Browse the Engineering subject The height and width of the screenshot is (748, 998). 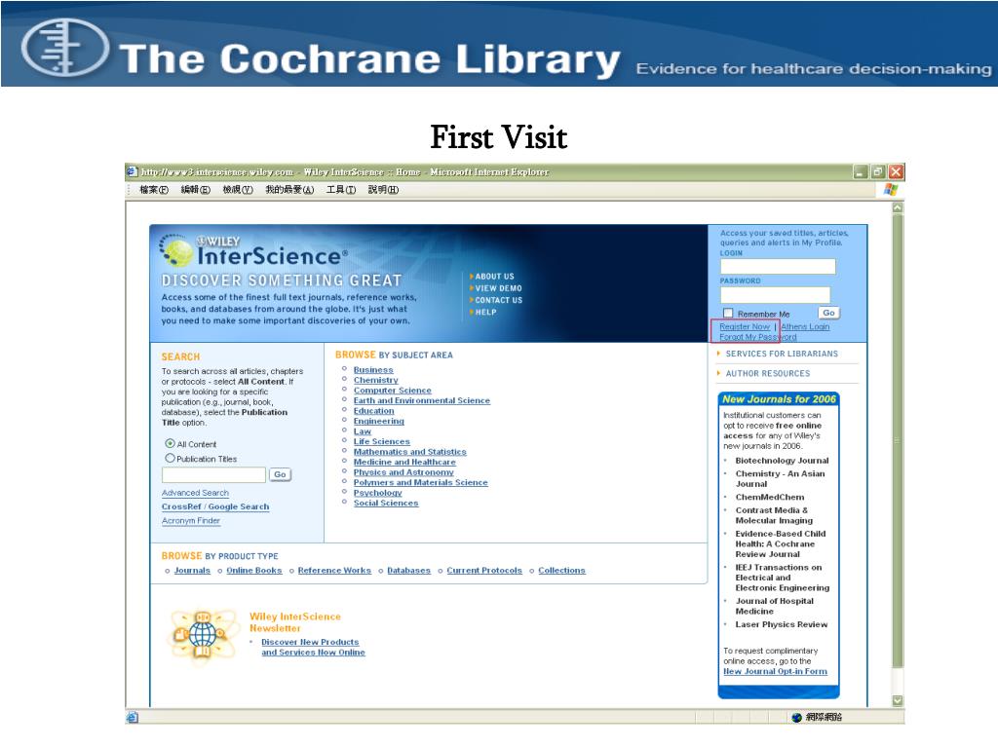(379, 421)
